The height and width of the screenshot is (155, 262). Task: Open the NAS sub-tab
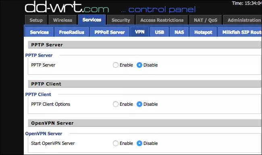pyautogui.click(x=179, y=32)
